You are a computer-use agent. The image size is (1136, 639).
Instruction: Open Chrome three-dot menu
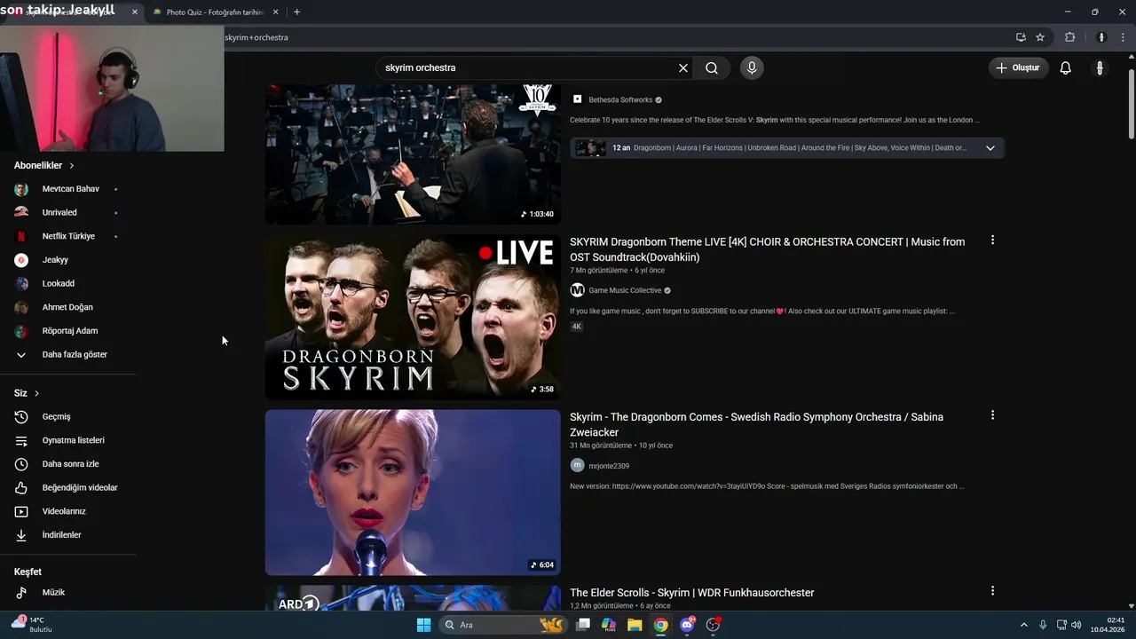tap(1123, 37)
